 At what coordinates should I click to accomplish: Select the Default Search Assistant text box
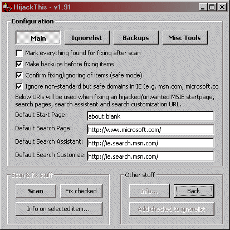point(150,143)
